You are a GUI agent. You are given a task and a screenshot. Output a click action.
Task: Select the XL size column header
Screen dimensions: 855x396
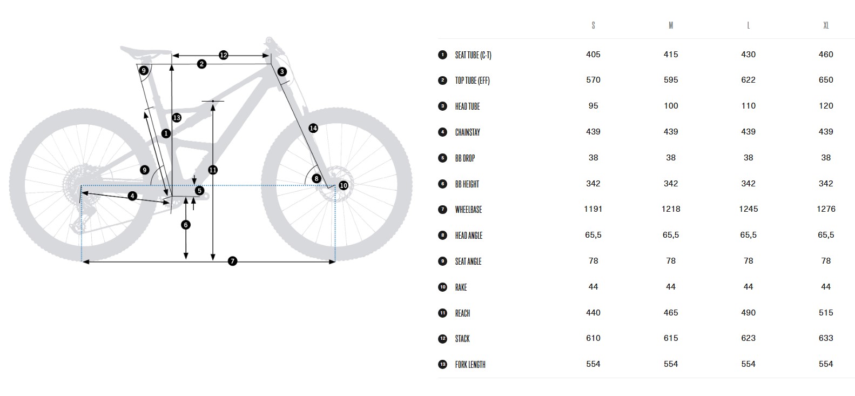tap(826, 25)
